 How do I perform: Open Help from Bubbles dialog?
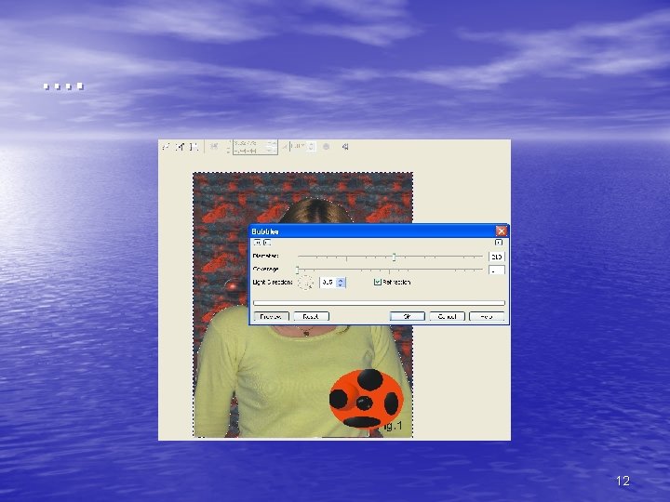point(487,316)
